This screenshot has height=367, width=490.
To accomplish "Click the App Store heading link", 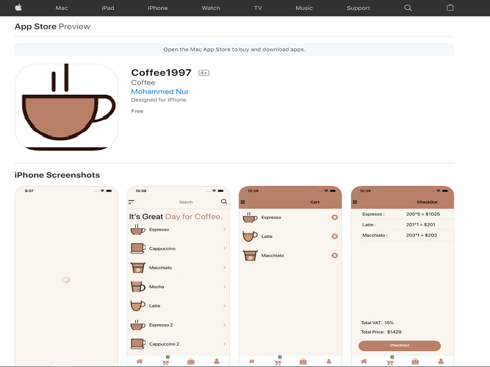I will pos(36,26).
